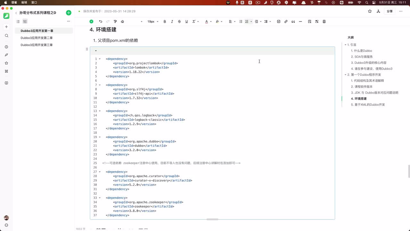This screenshot has width=410, height=231.
Task: Insert a task checkbox list
Action: [x=279, y=21]
